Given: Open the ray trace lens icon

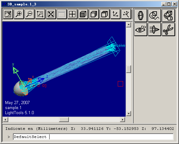Looking at the screenshot, I should pos(155,30).
